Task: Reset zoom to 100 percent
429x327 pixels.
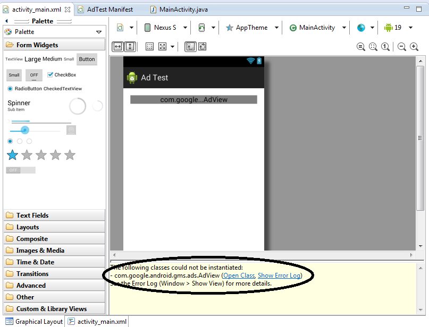Action: point(385,47)
